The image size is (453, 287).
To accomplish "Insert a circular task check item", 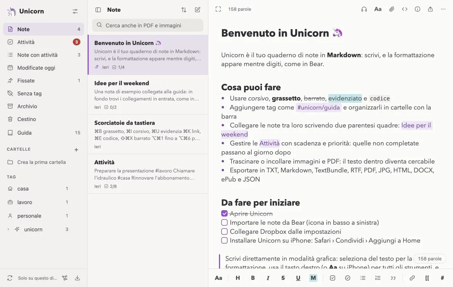I will point(348,278).
